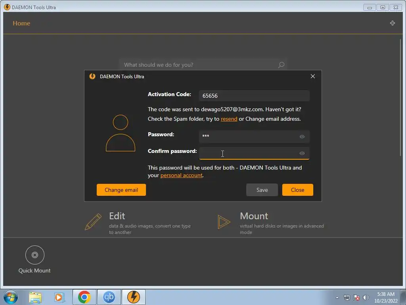The height and width of the screenshot is (305, 406).
Task: Focus the Activation Code field
Action: coord(254,96)
